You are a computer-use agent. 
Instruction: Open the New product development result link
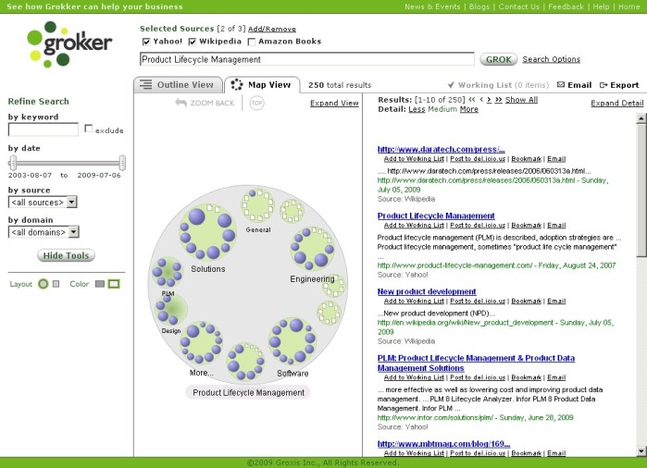tap(427, 291)
